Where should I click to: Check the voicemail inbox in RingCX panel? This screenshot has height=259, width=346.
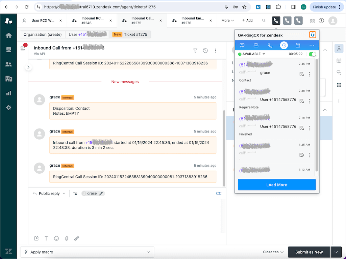coord(256,45)
